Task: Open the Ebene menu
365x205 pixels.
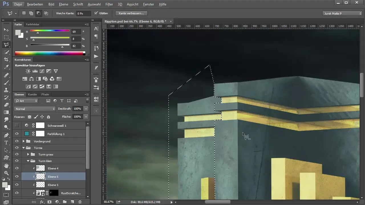Action: click(x=63, y=4)
